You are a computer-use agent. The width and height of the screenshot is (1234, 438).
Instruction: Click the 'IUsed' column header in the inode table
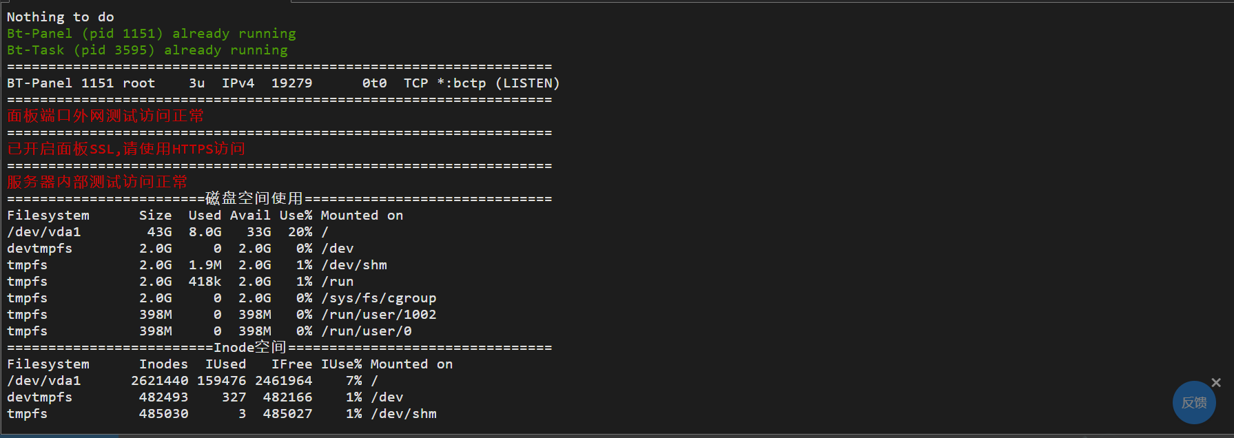coord(226,364)
